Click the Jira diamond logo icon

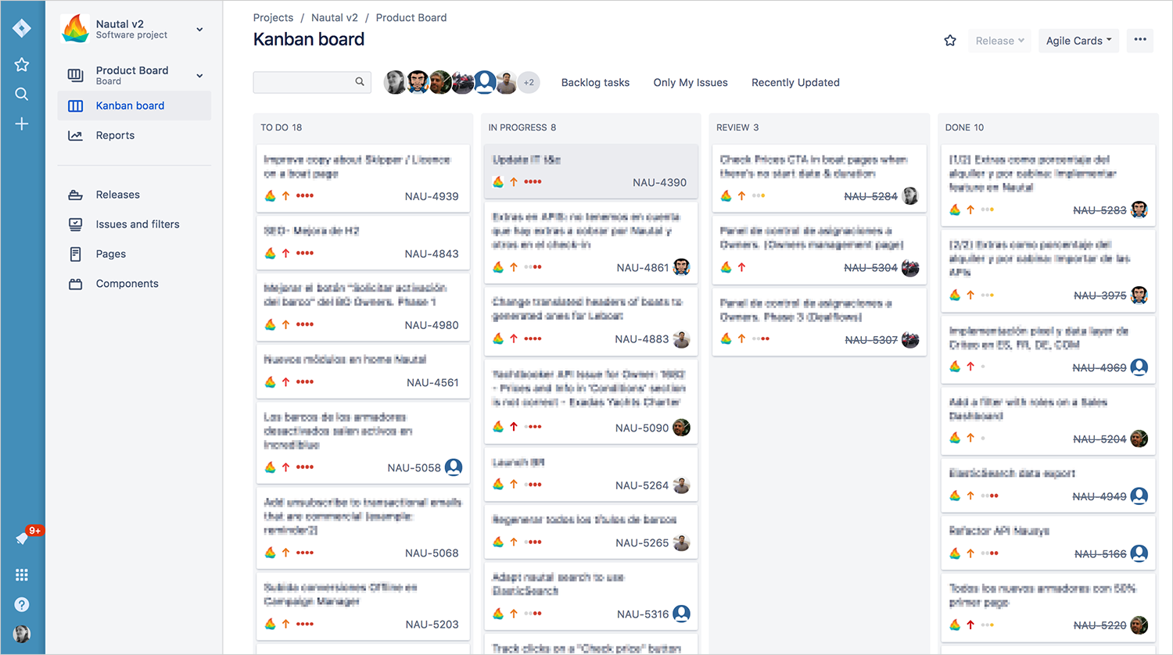click(x=22, y=29)
